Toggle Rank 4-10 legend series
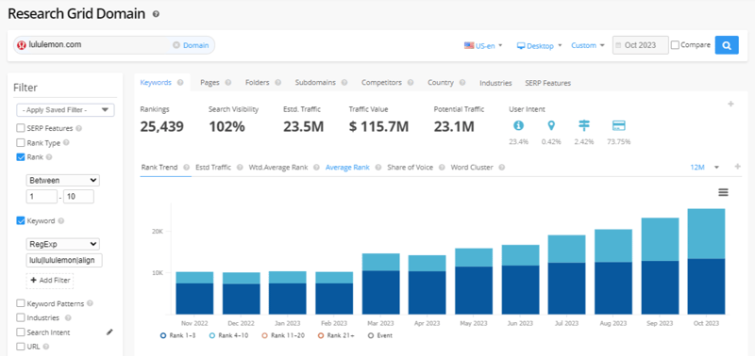The height and width of the screenshot is (356, 755). pos(228,335)
